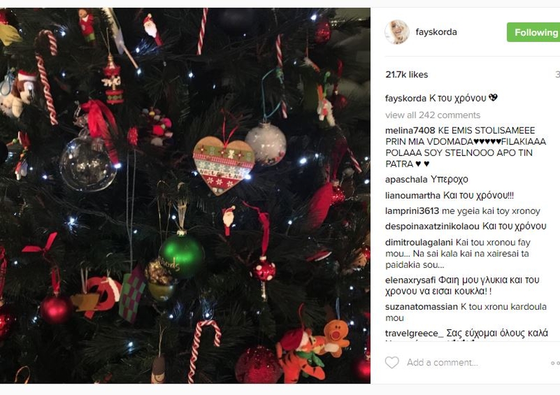Viewport: 560px width, 395px height.
Task: Click the broken heart emoji in caption
Action: (x=493, y=97)
